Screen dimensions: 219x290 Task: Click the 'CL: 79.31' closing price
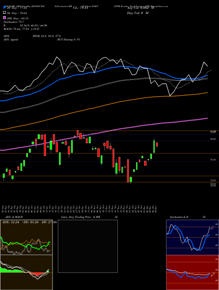(x=81, y=8)
